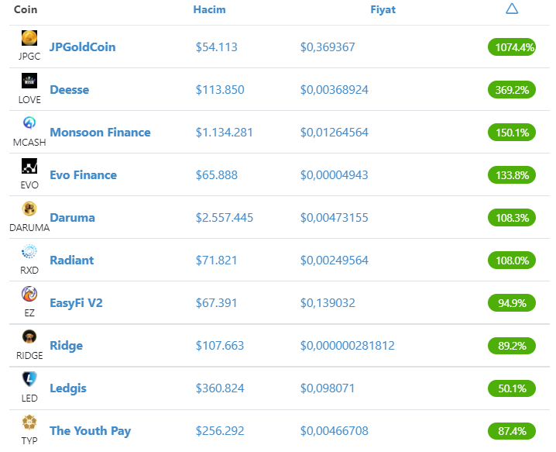Screen dimensions: 556x452
Task: Open the Ledgis coin link
Action: (67, 388)
